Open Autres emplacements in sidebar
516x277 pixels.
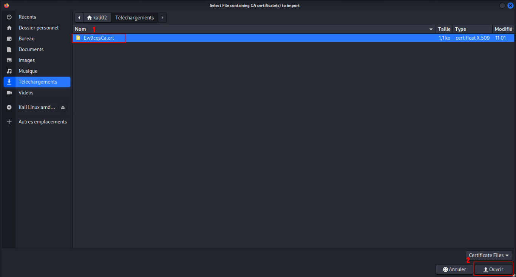tap(42, 122)
